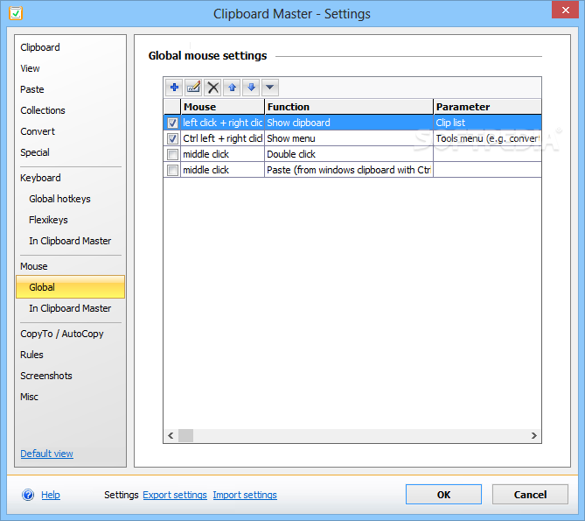585x521 pixels.
Task: Select the Paste (from windows clipboard) cell
Action: pos(349,170)
